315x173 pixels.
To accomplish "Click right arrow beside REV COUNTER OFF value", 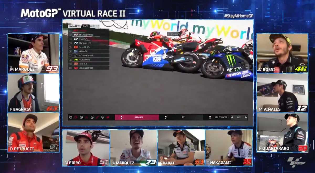I will [246, 117].
